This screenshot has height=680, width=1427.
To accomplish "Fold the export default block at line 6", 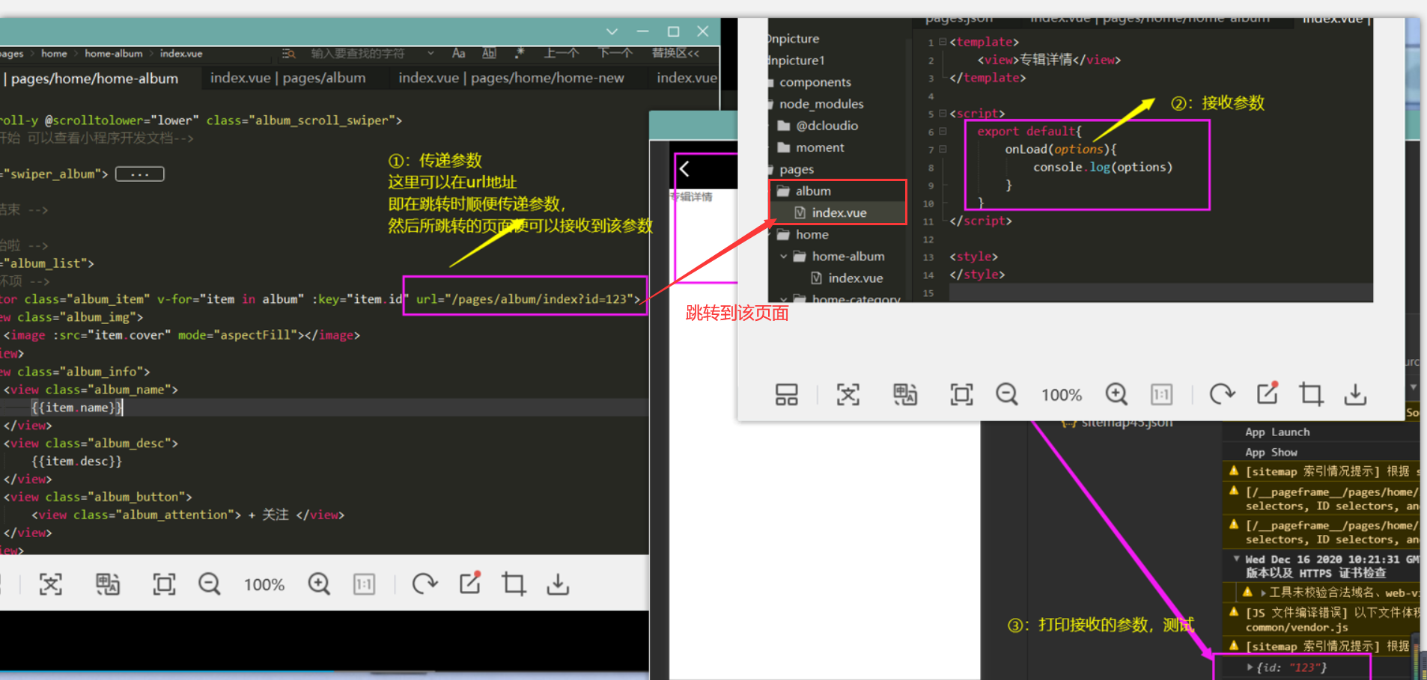I will pos(943,132).
